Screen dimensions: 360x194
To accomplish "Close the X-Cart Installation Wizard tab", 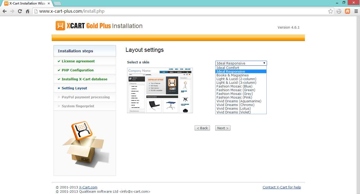I will (49, 3).
